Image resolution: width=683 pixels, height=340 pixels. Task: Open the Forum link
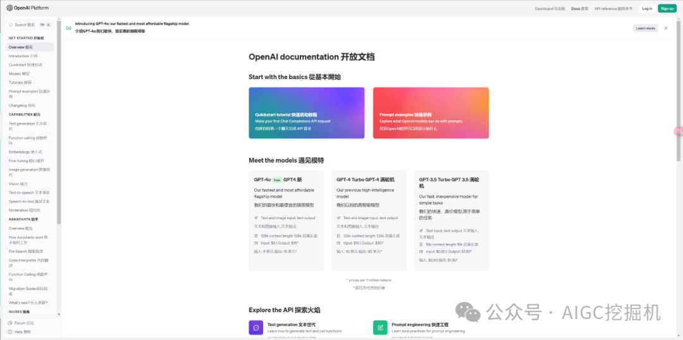click(x=24, y=323)
